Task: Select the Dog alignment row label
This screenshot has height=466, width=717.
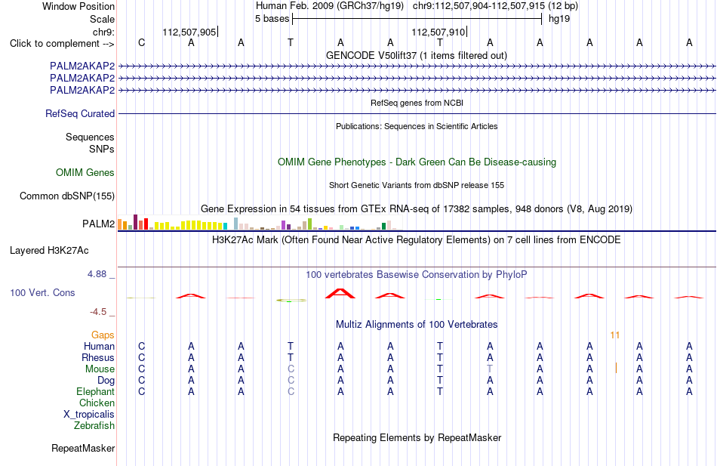Action: (106, 381)
